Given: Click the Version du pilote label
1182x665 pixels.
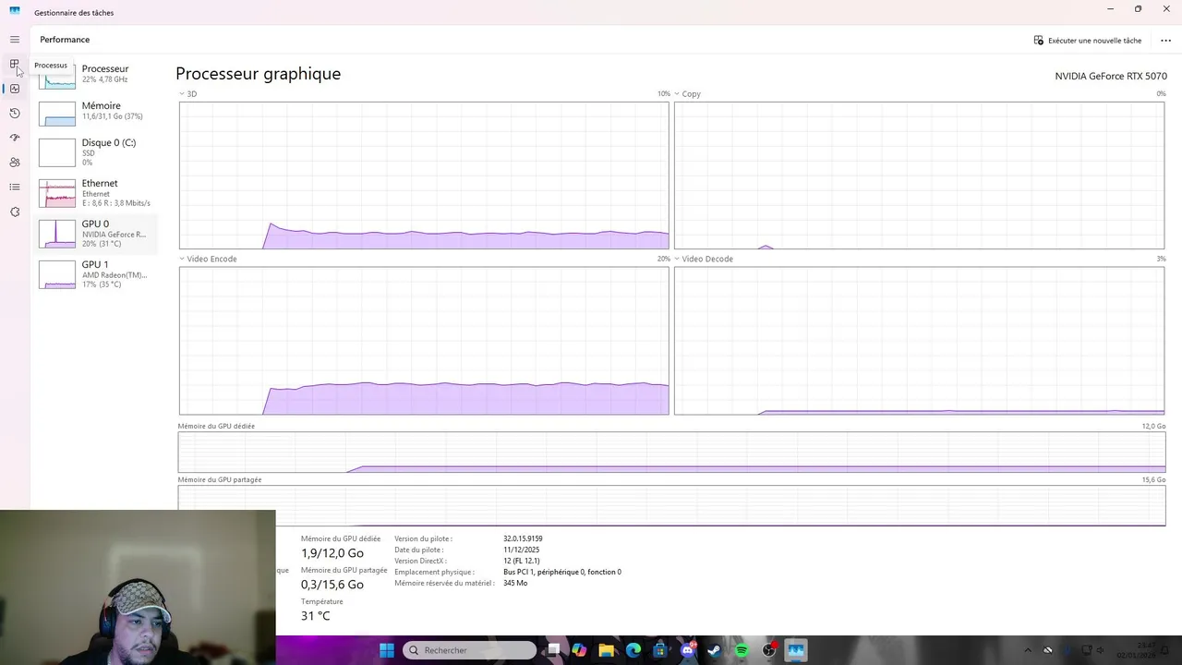Looking at the screenshot, I should (x=423, y=538).
